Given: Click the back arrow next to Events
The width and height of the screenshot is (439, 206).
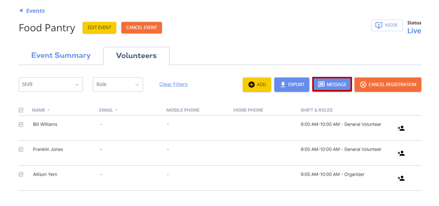Looking at the screenshot, I should pyautogui.click(x=20, y=10).
